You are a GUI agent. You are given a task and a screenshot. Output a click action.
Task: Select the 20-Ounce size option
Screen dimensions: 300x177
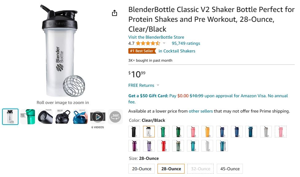(x=142, y=169)
